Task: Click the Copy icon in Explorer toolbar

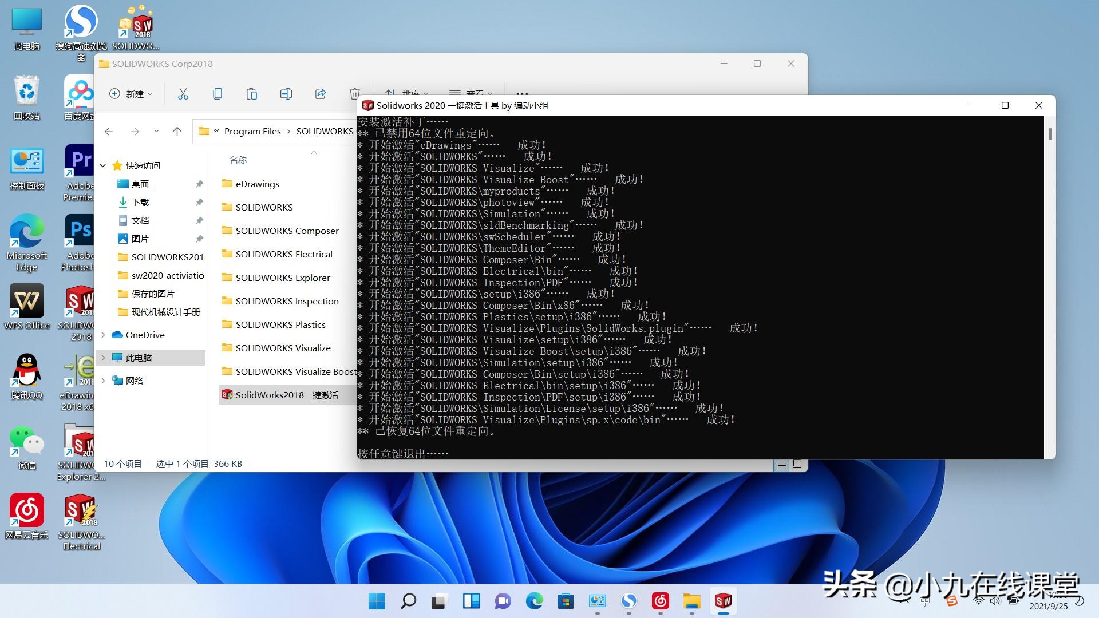Action: click(x=218, y=94)
